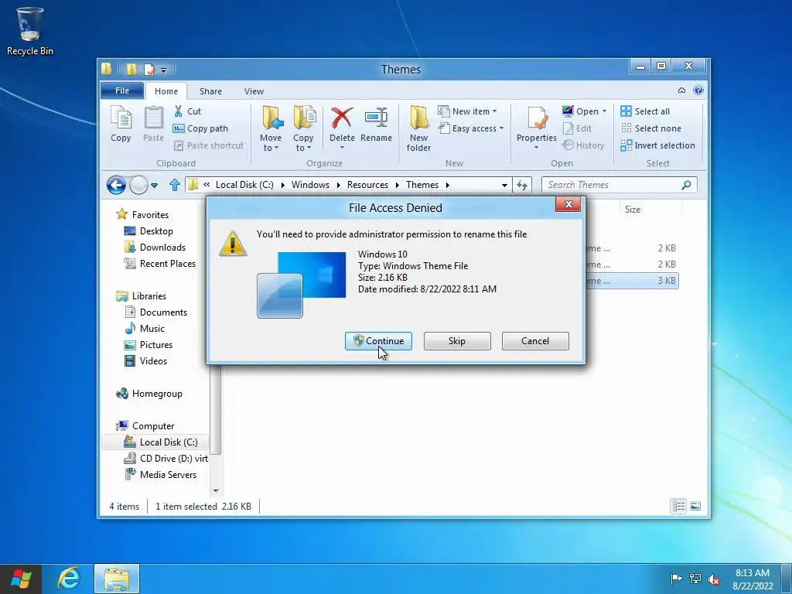792x594 pixels.
Task: Open Pictures library in sidebar
Action: (156, 344)
